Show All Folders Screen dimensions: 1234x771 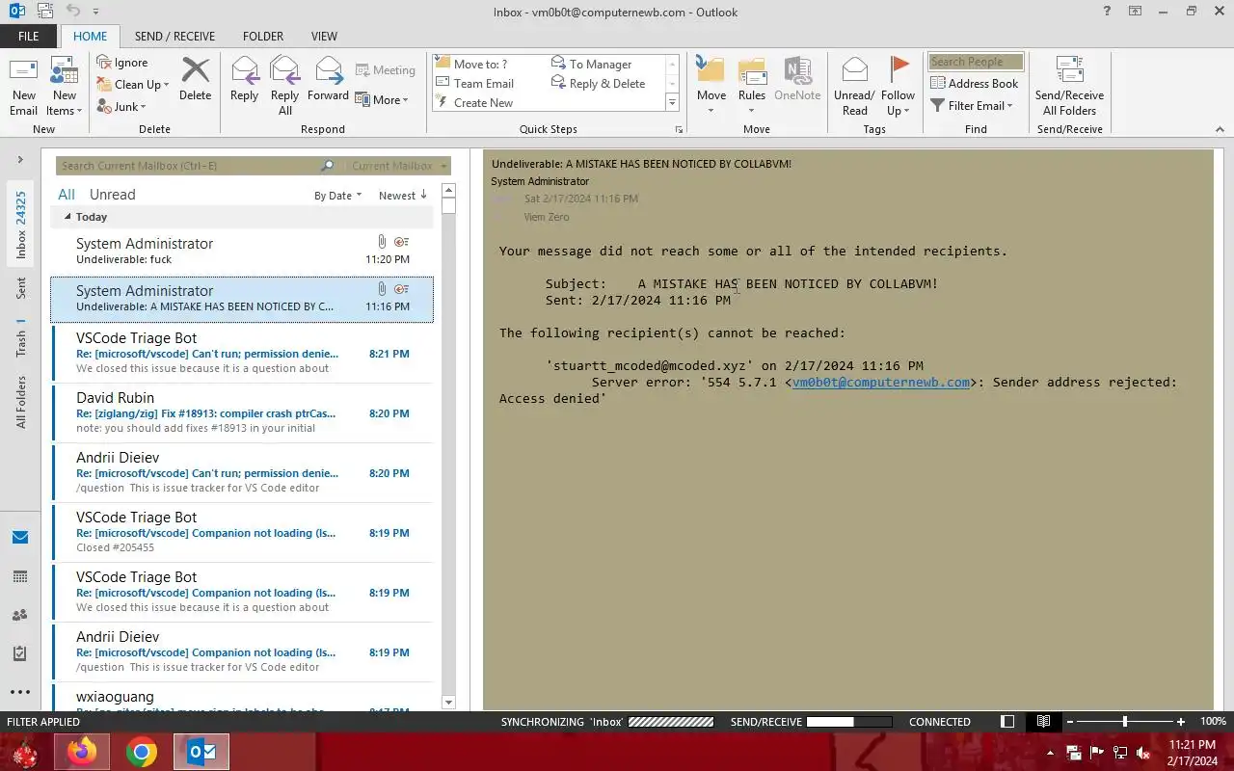(x=20, y=403)
